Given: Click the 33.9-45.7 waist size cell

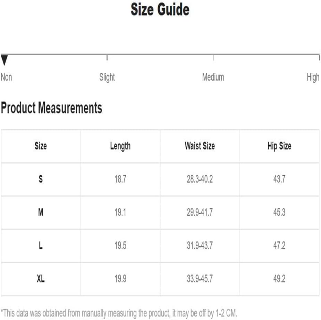Looking at the screenshot, I should pos(200,279).
